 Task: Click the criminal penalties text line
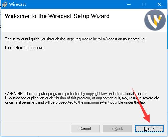click(x=75, y=102)
